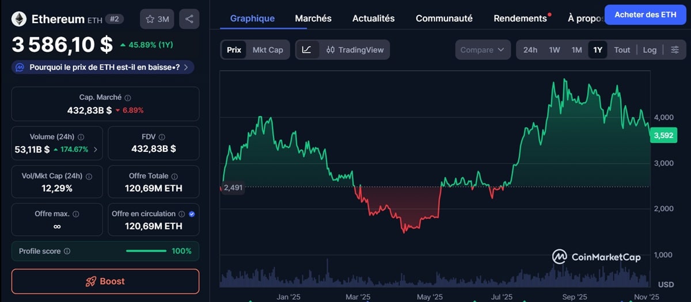The height and width of the screenshot is (302, 691).
Task: Toggle Log scale on the chart
Action: pyautogui.click(x=650, y=50)
